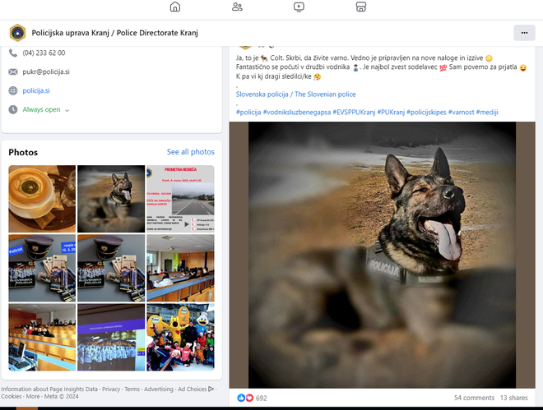Click the Police Directorate Kranj page logo

click(17, 33)
